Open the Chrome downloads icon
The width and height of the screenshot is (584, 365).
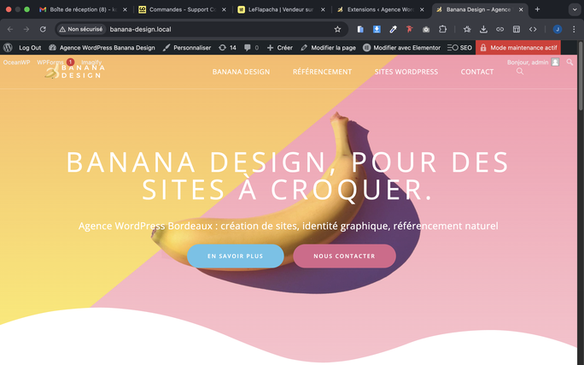pos(483,29)
